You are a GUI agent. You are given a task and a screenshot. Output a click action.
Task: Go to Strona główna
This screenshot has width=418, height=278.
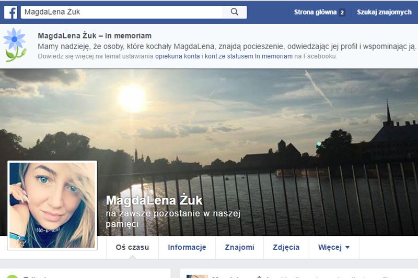[x=315, y=12]
